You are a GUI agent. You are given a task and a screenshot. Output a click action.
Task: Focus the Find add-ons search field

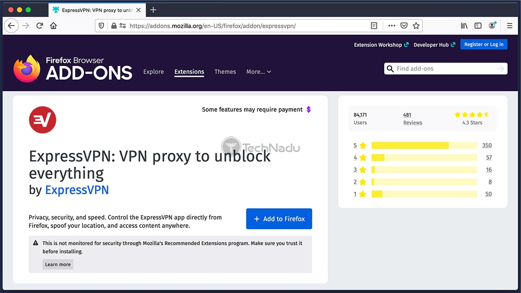(x=445, y=69)
